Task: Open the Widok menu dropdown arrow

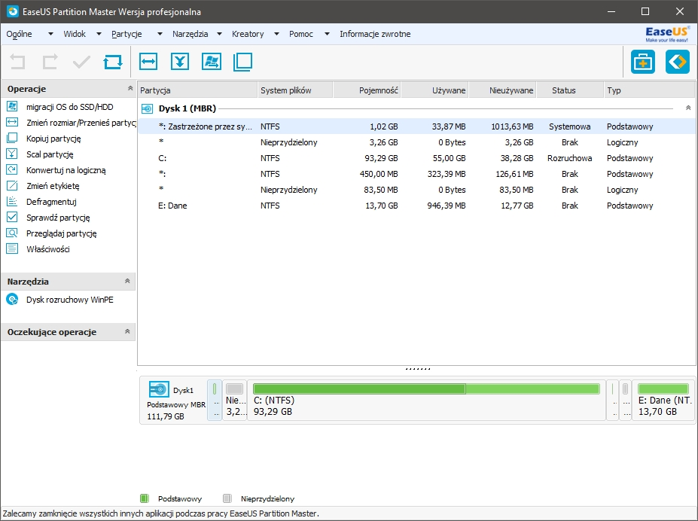Action: point(97,34)
